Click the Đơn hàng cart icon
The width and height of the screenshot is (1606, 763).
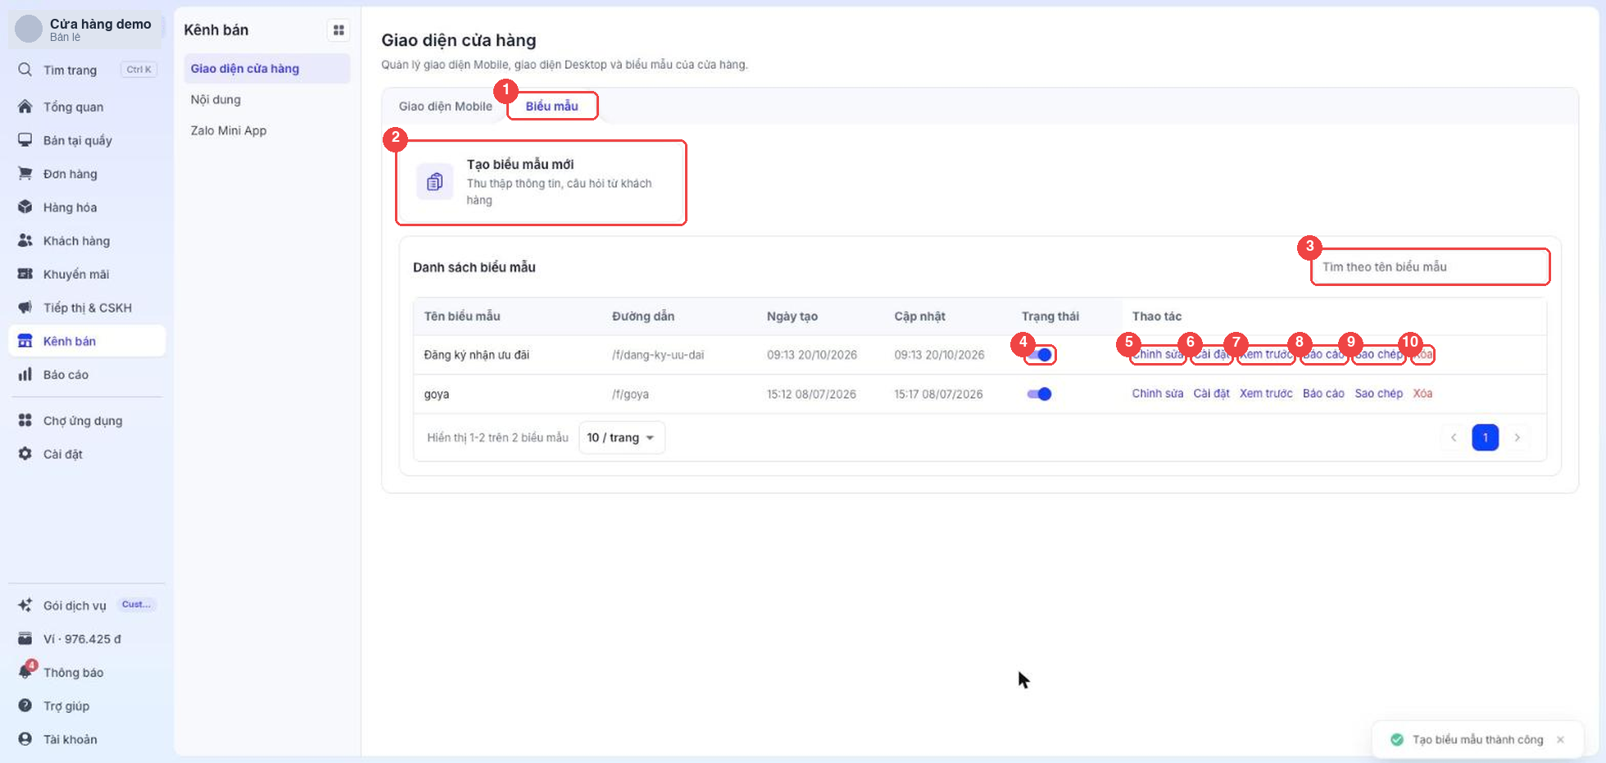[x=25, y=174]
